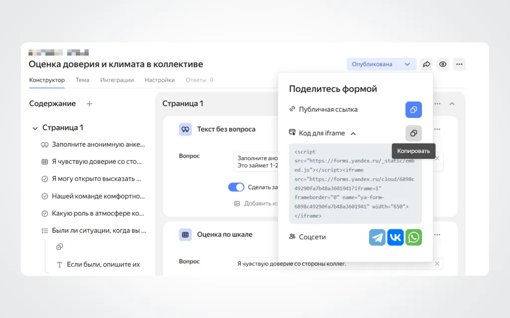The image size is (510, 318).
Task: Switch to the 'Конструктор' tab
Action: tap(47, 80)
